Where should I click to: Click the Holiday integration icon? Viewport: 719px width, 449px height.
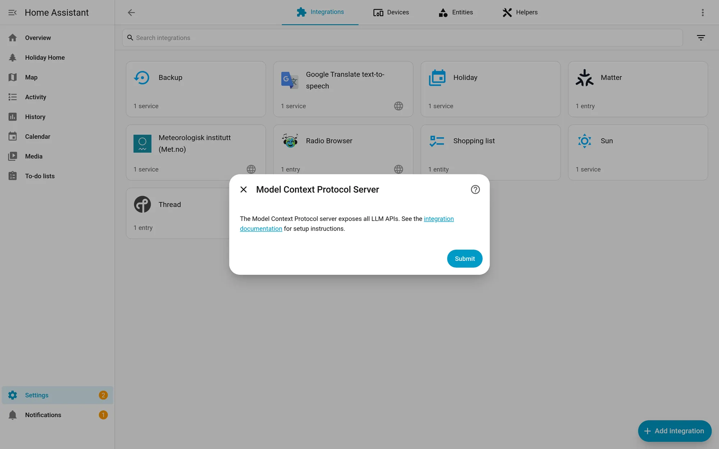coord(437,78)
